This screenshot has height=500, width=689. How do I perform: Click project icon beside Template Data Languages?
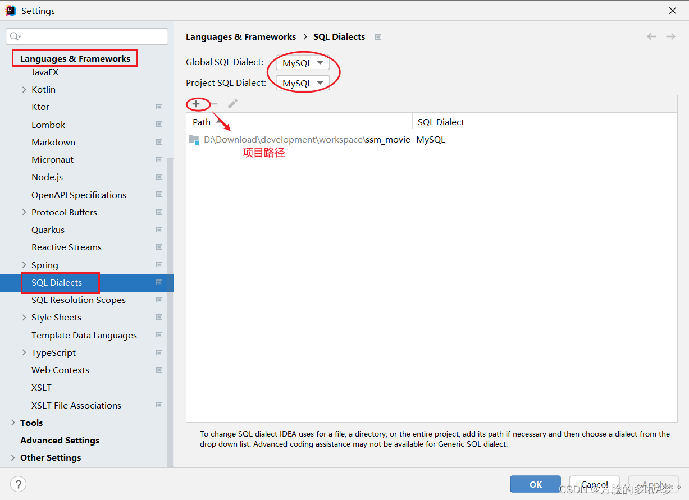[159, 335]
